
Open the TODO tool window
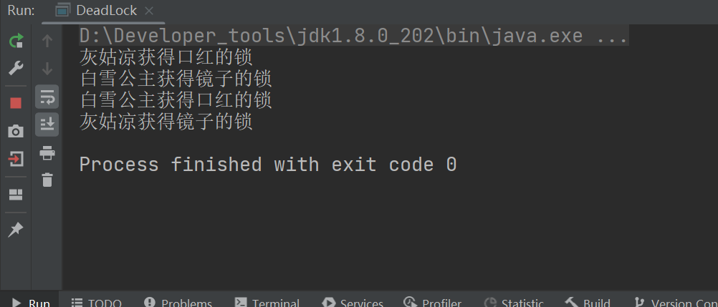(97, 303)
